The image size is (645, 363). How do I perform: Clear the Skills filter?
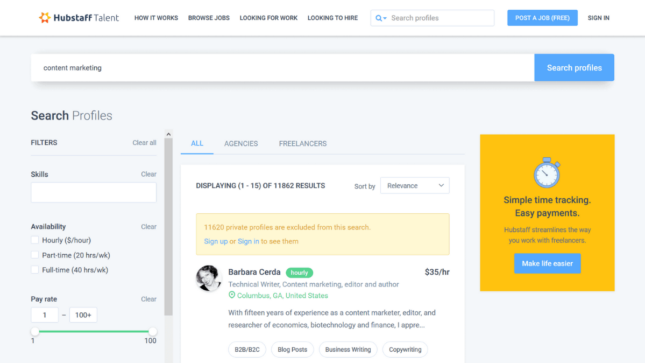coord(148,174)
